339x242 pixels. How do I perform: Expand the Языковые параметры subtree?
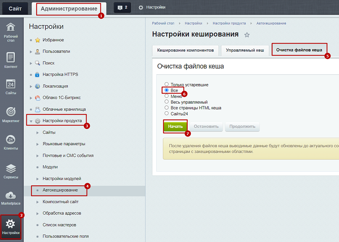point(38,144)
